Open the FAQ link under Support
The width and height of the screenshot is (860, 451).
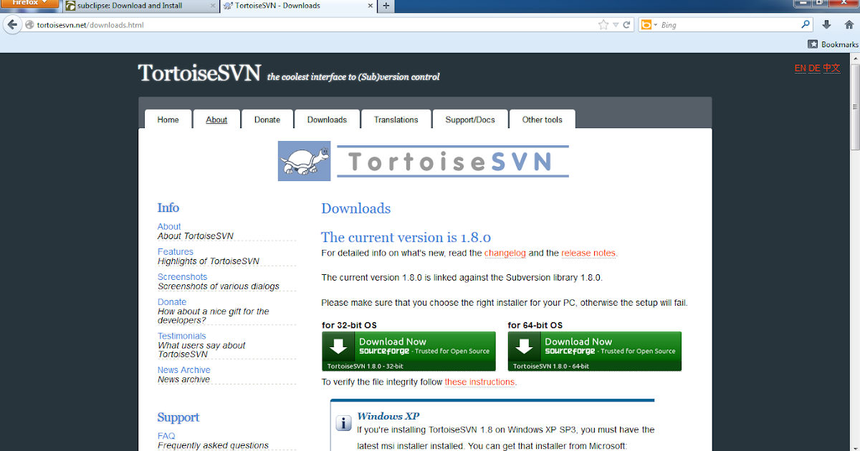pyautogui.click(x=166, y=436)
